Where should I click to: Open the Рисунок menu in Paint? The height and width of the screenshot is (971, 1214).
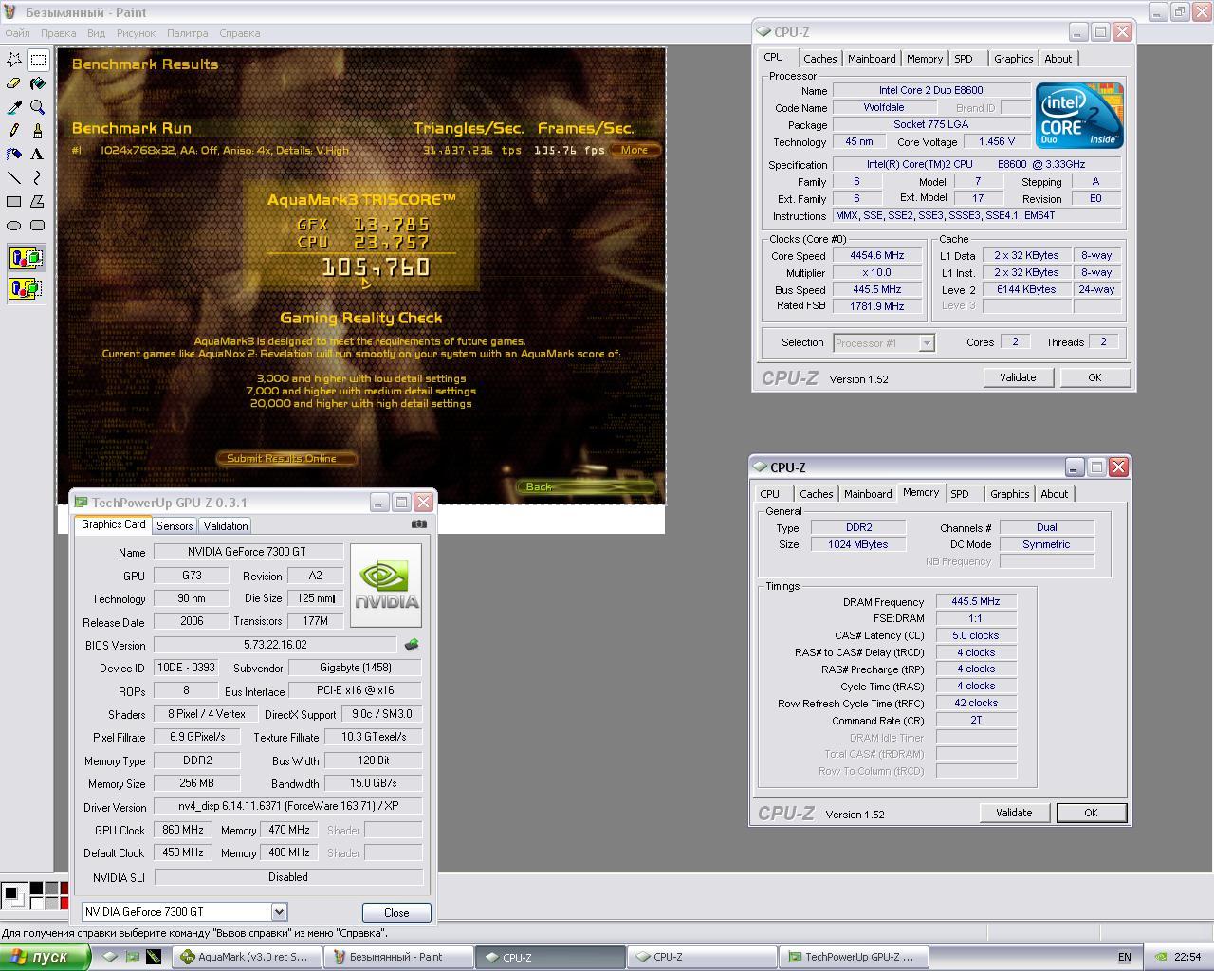click(136, 33)
